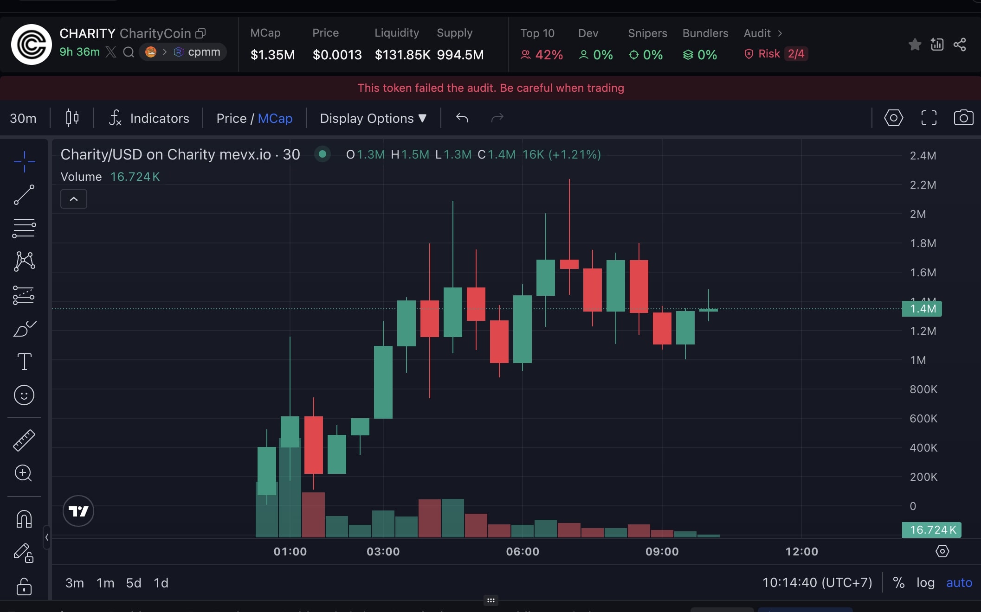981x612 pixels.
Task: Open the emoji icons tool
Action: (x=24, y=395)
